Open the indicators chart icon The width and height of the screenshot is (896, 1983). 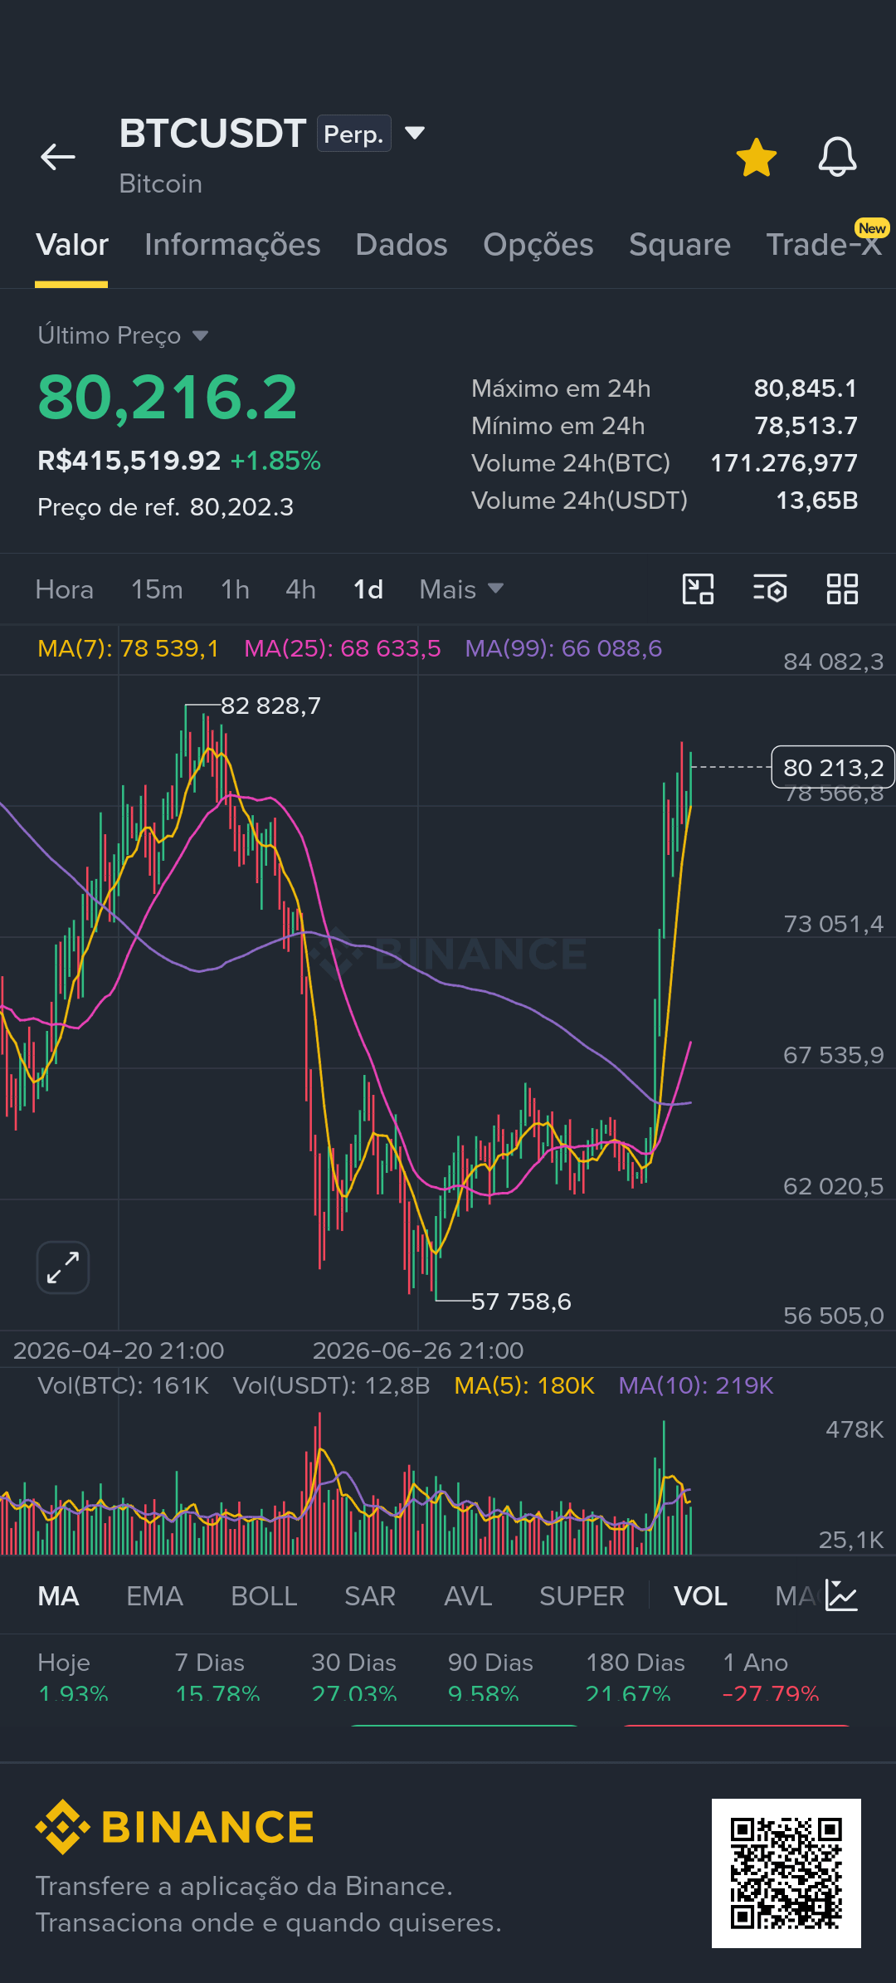coord(841,1595)
